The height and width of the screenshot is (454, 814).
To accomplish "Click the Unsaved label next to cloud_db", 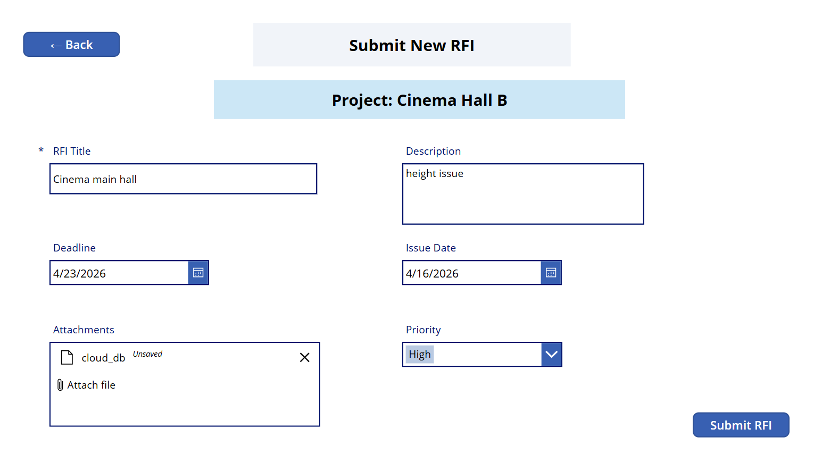I will 147,354.
